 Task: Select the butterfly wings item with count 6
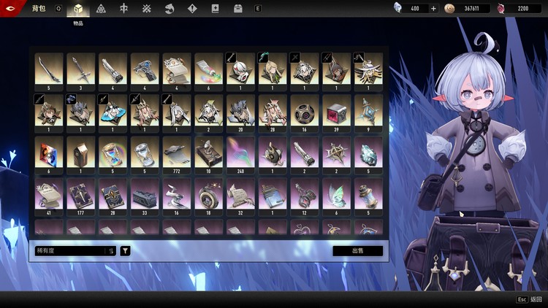[x=337, y=194]
